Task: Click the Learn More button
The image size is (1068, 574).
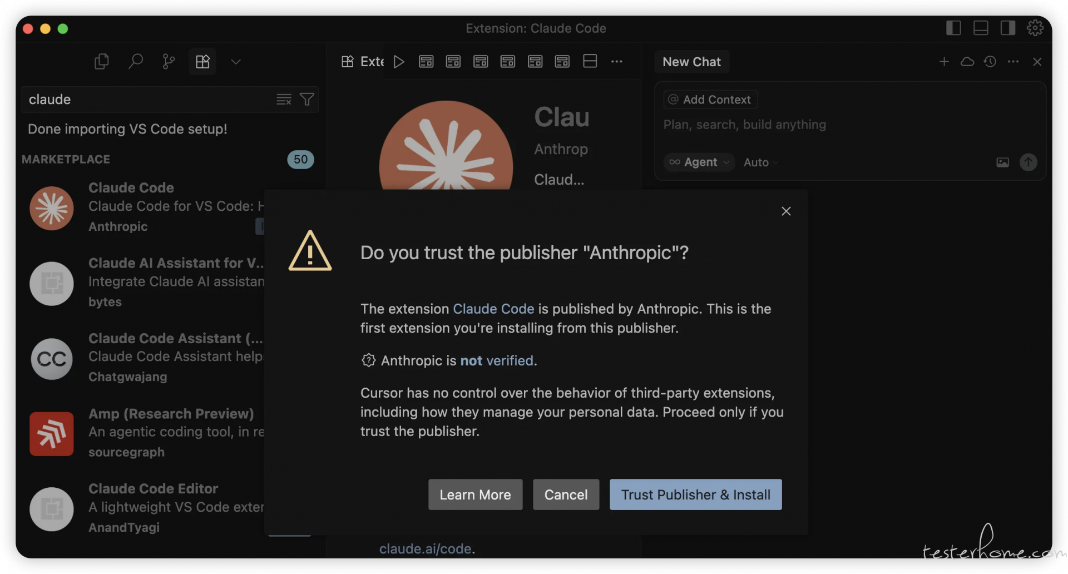Action: (475, 494)
